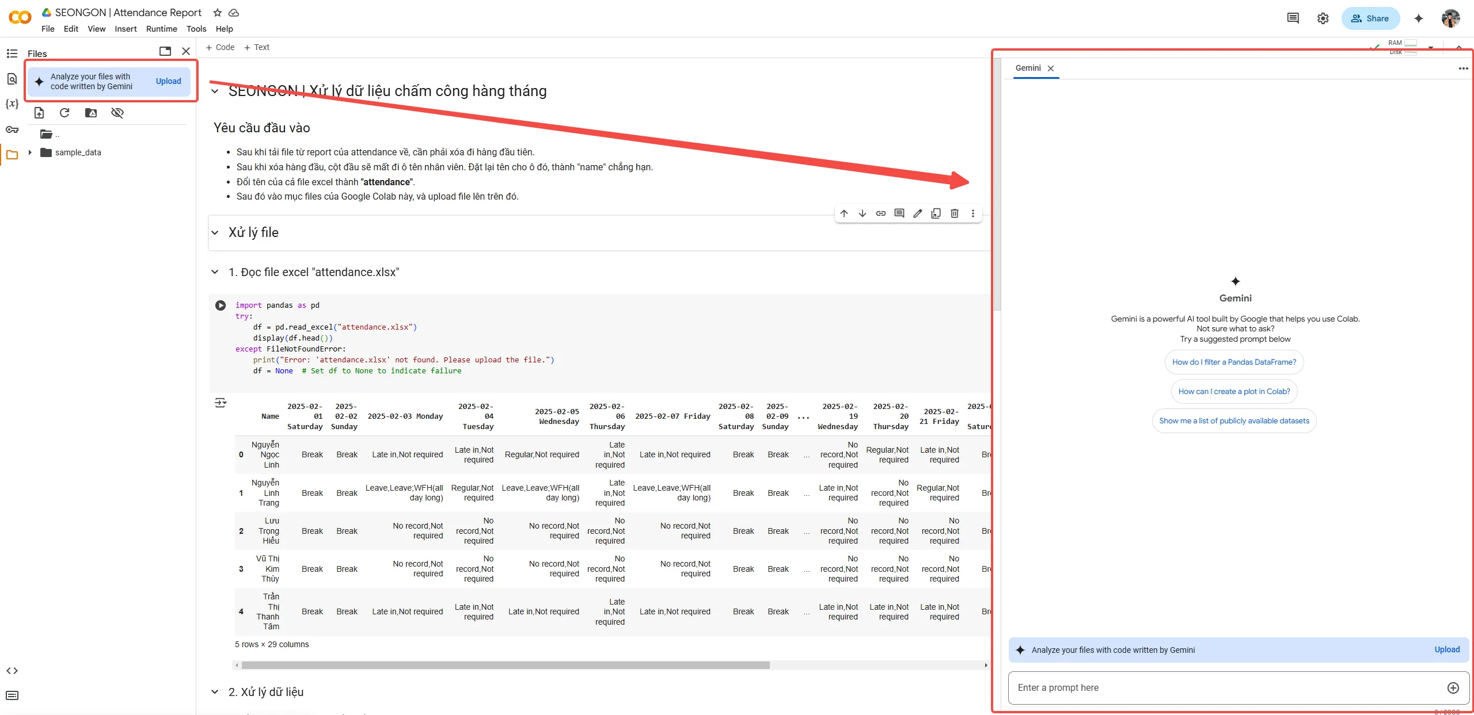Image resolution: width=1474 pixels, height=715 pixels.
Task: Click the Mount Drive folder icon
Action: point(91,113)
